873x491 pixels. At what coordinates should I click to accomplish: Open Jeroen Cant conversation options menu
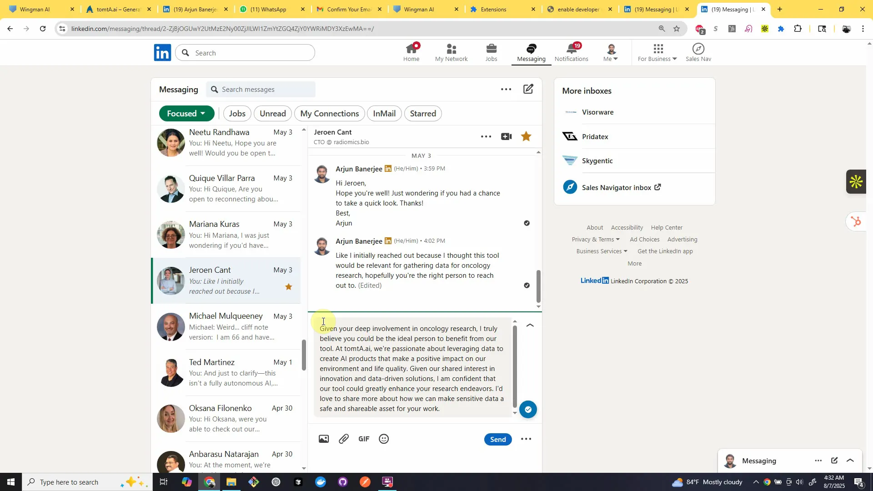(x=486, y=136)
